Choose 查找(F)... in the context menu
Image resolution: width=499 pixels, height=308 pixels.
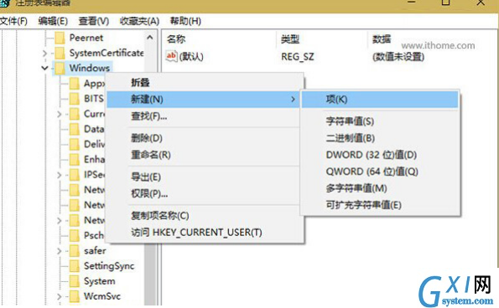click(x=149, y=116)
